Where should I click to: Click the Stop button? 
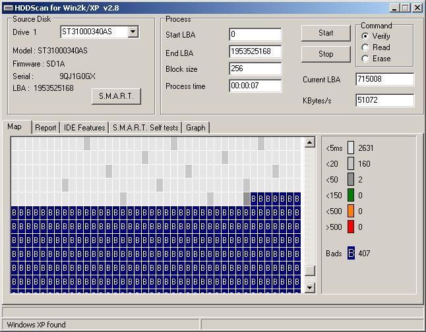[x=326, y=54]
